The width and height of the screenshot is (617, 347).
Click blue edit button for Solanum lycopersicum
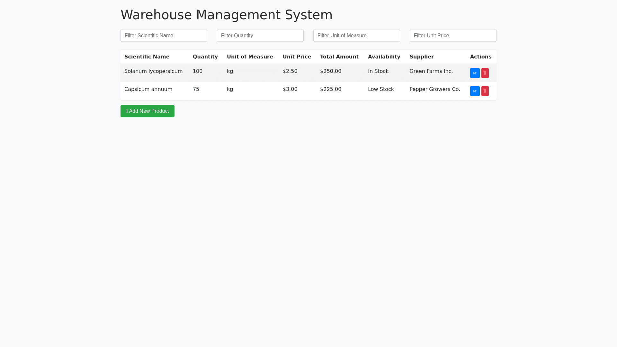(x=475, y=73)
